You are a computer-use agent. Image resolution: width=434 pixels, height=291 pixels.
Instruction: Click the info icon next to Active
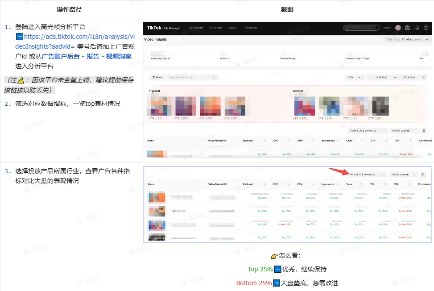[x=229, y=58]
